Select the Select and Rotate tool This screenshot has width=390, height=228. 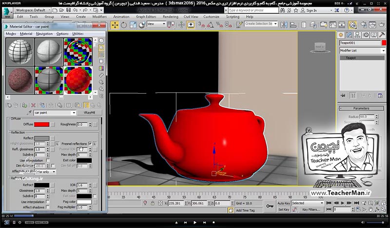pyautogui.click(x=124, y=25)
